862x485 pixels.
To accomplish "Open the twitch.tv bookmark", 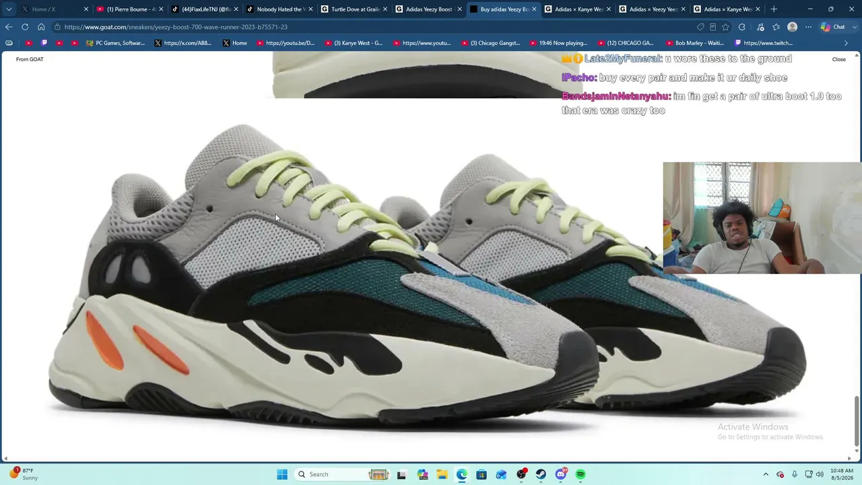I will 764,43.
